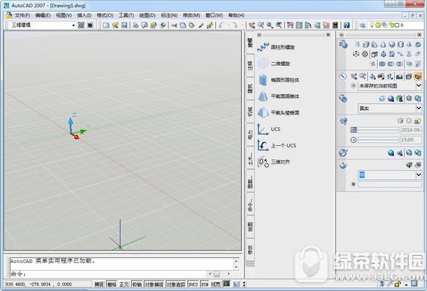Select the sphere solid icon in dashboard

(x=392, y=44)
